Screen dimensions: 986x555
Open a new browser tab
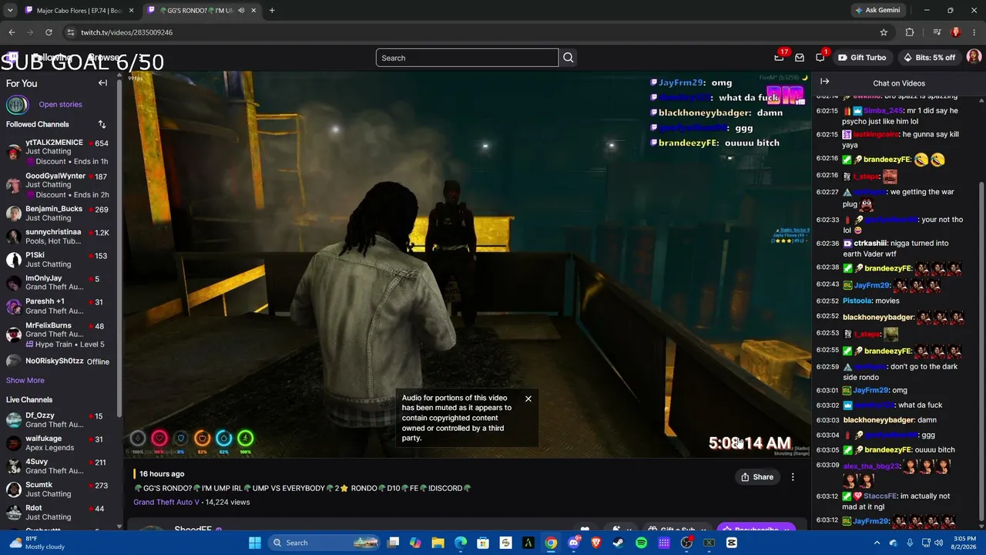272,10
